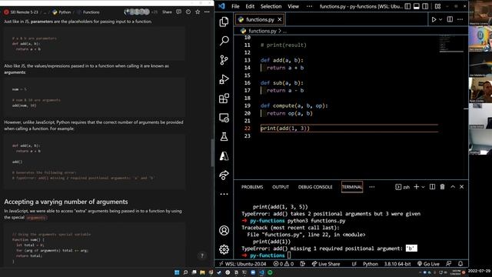Open the Manage gear menu
The width and height of the screenshot is (492, 277).
tap(224, 249)
